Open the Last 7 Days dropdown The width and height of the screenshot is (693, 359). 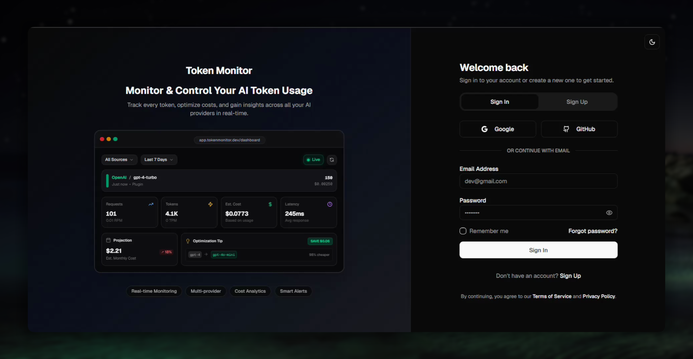(x=159, y=160)
